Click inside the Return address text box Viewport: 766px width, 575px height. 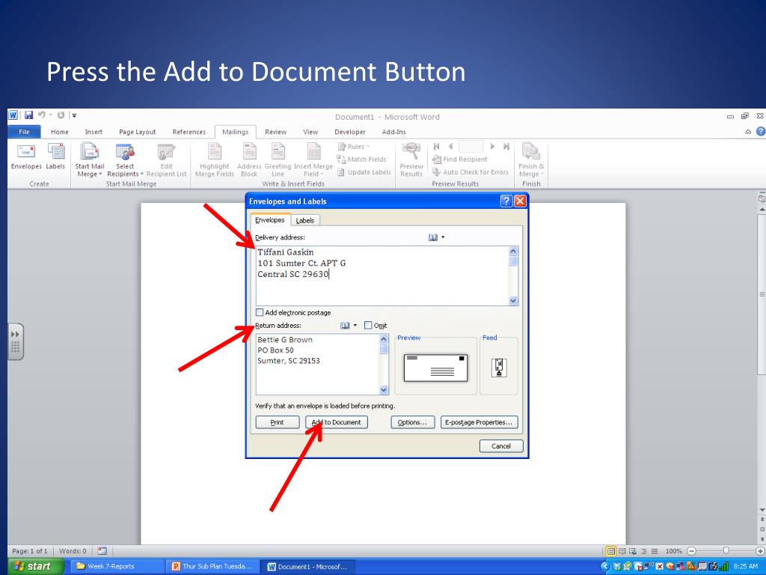tap(317, 365)
